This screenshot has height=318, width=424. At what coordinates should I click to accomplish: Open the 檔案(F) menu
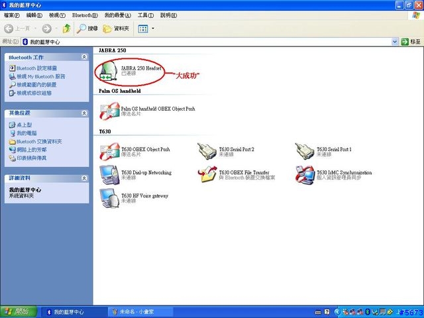point(12,15)
